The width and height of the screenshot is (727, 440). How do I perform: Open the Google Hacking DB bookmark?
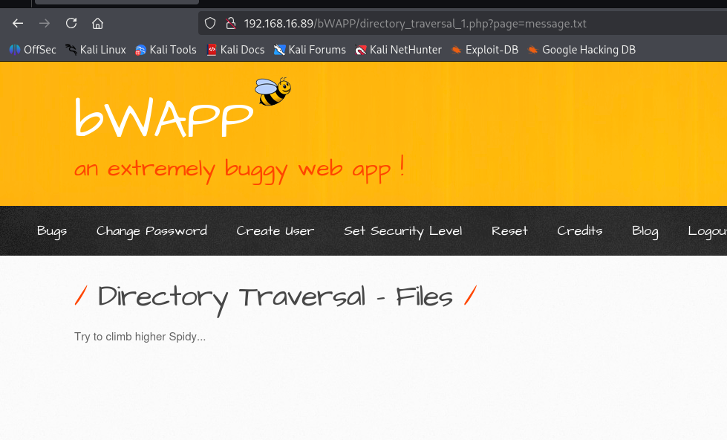tap(581, 50)
